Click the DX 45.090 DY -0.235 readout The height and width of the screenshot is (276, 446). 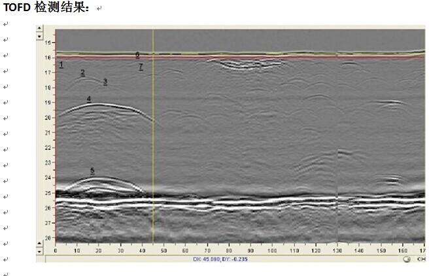pos(220,259)
